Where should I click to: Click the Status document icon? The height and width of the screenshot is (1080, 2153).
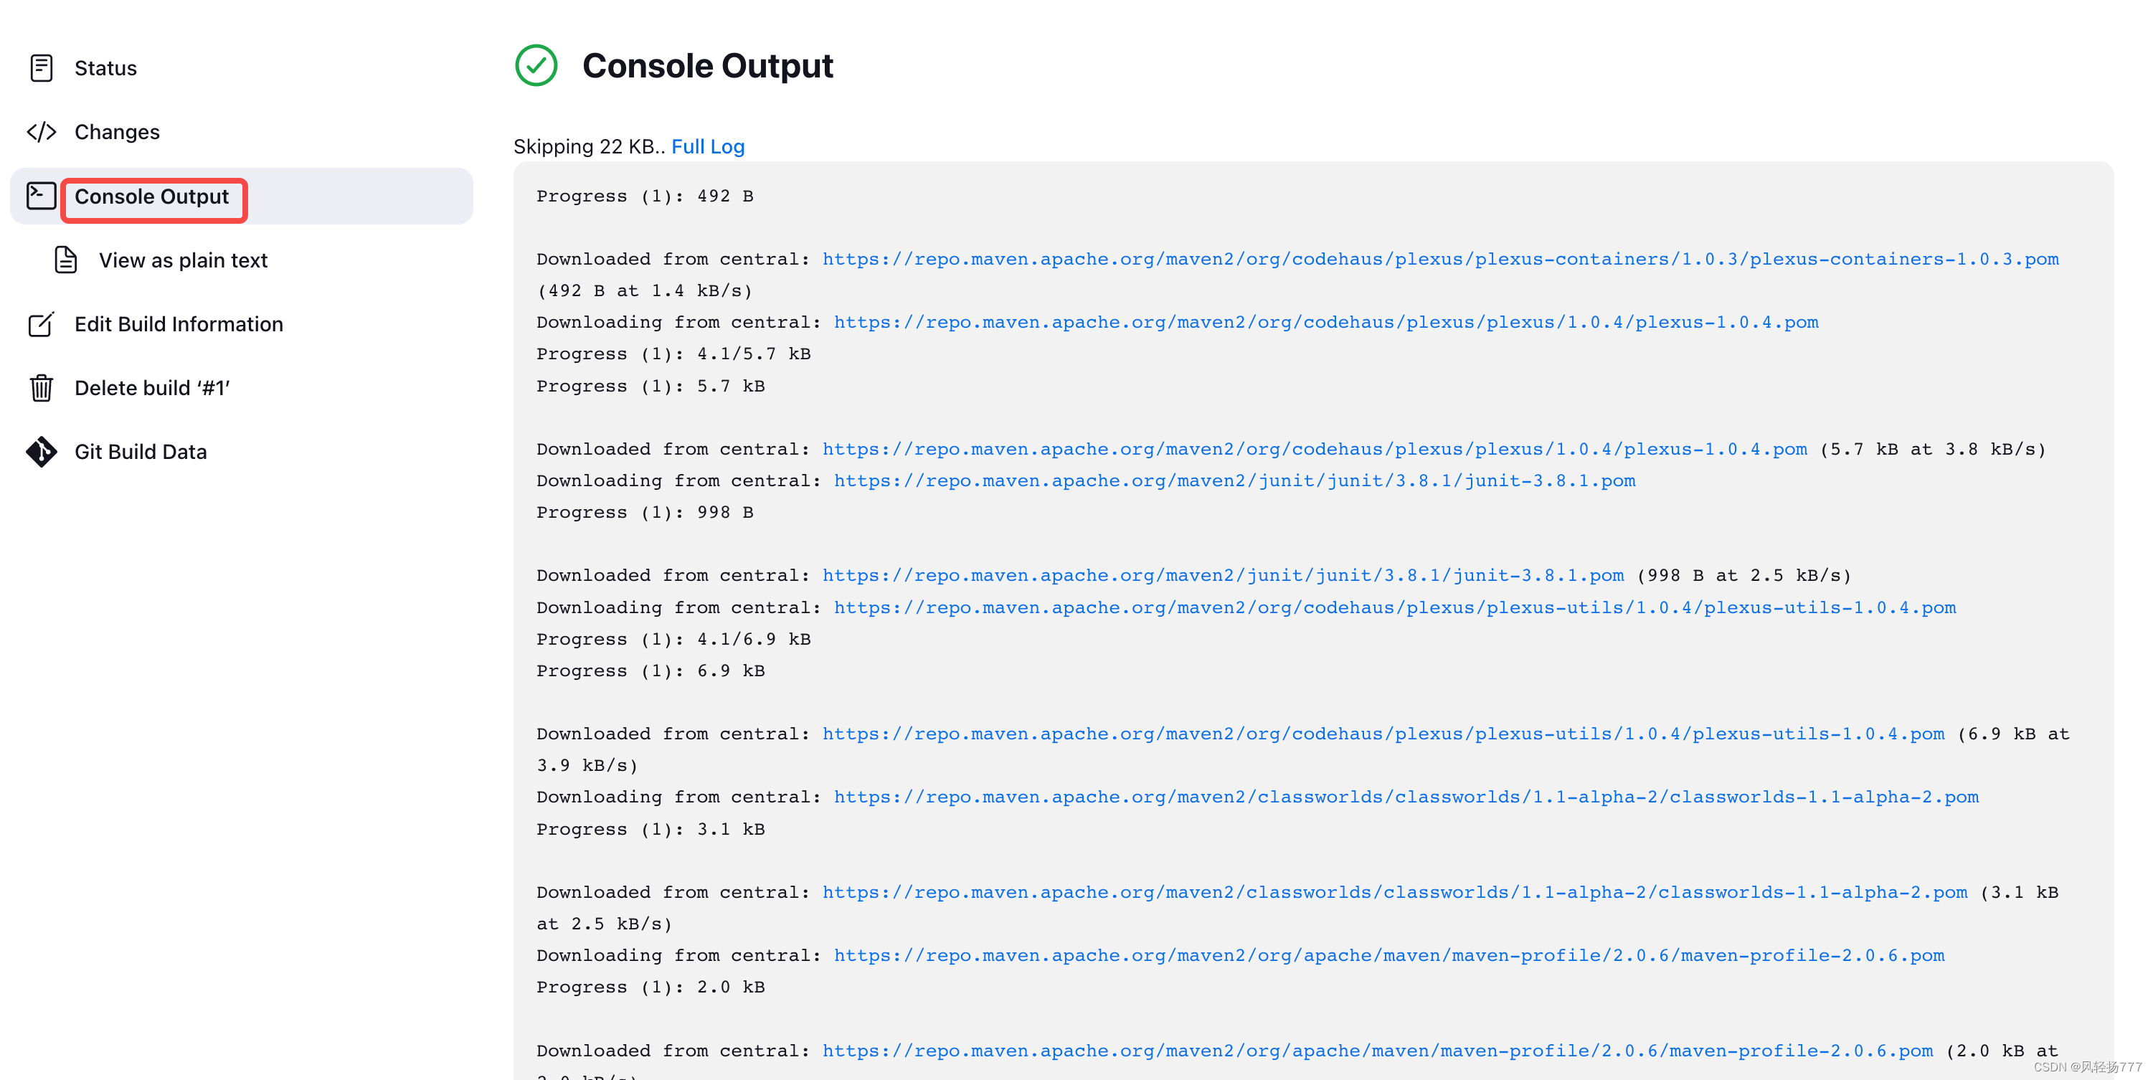point(41,67)
